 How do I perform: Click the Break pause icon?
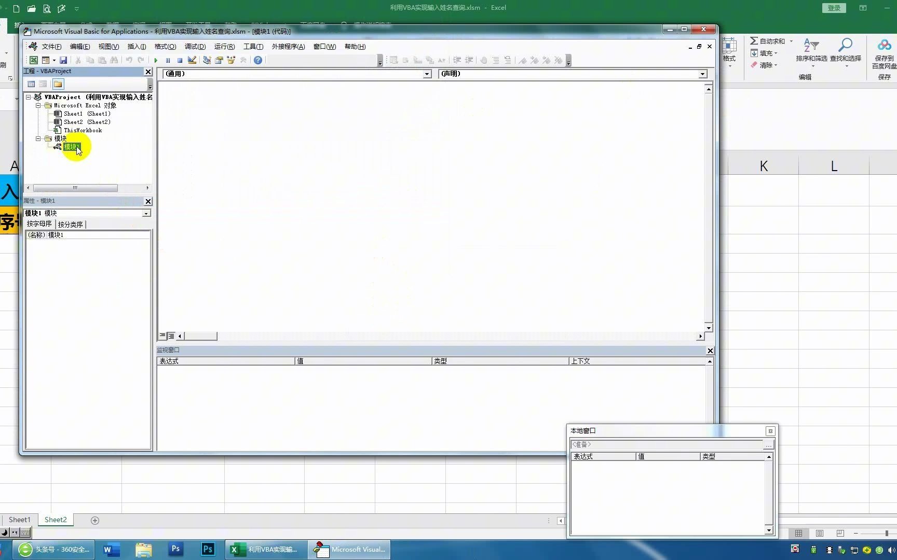(x=168, y=60)
